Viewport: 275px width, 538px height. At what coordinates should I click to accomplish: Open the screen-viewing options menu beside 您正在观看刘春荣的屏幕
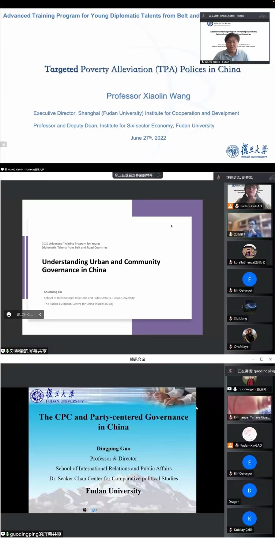(x=159, y=175)
